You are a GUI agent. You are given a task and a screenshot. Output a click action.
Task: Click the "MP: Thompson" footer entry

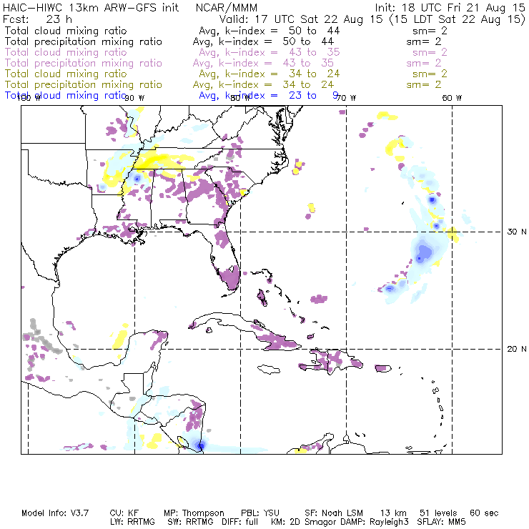tap(194, 513)
